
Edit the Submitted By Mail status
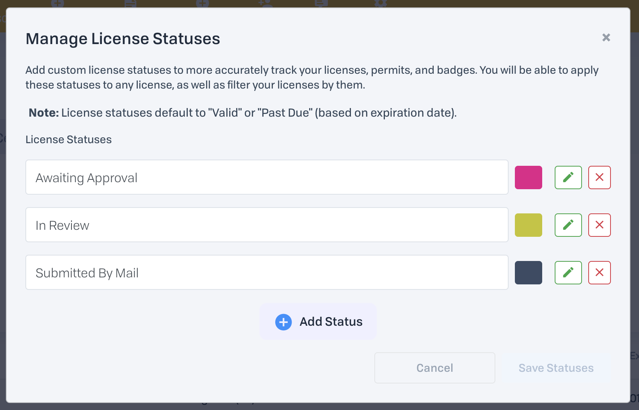coord(568,273)
